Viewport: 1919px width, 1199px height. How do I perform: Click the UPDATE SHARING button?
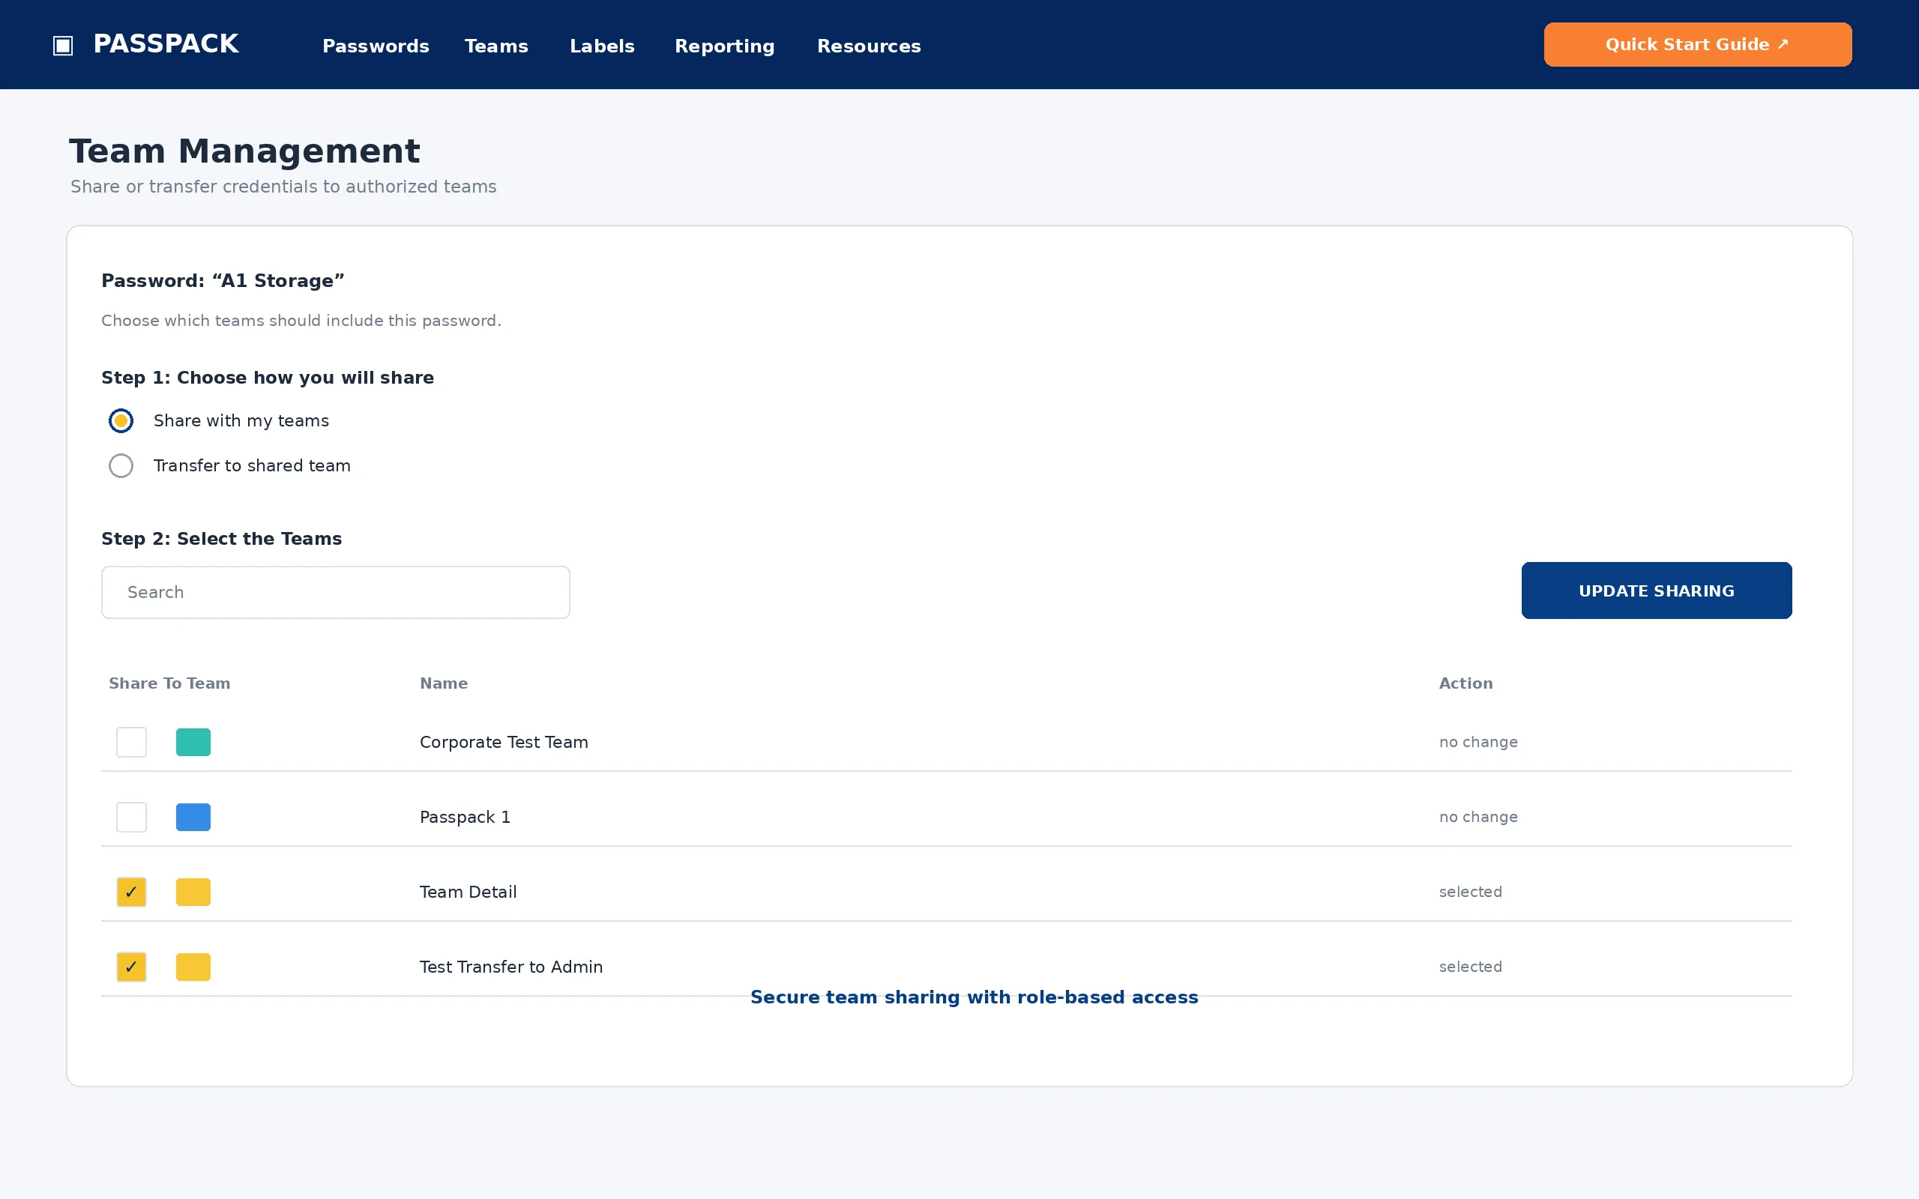[x=1656, y=591]
